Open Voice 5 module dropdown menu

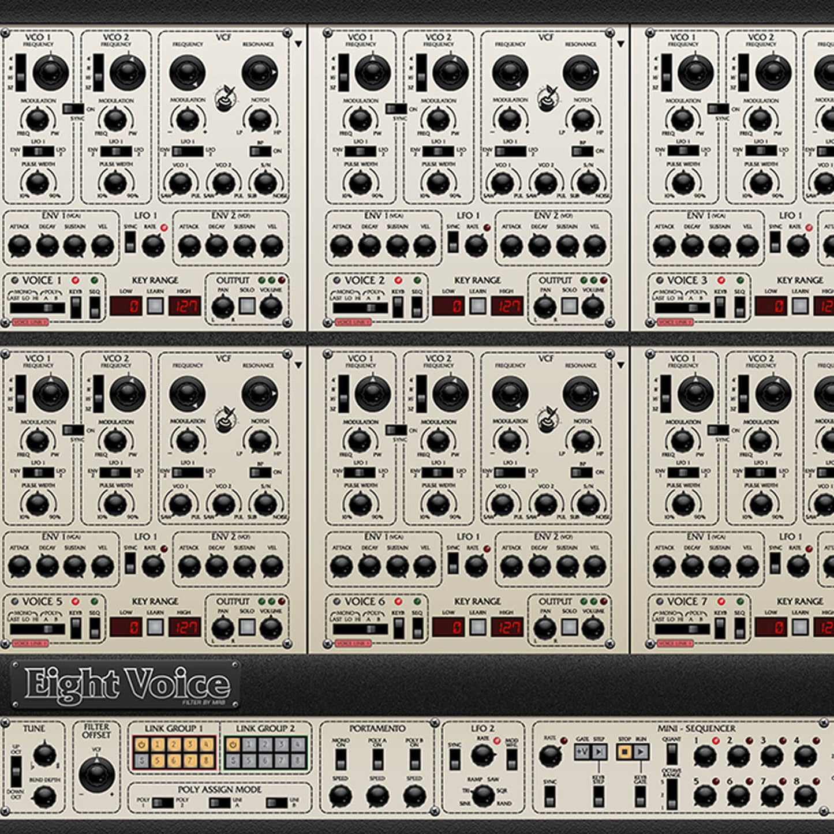click(298, 365)
